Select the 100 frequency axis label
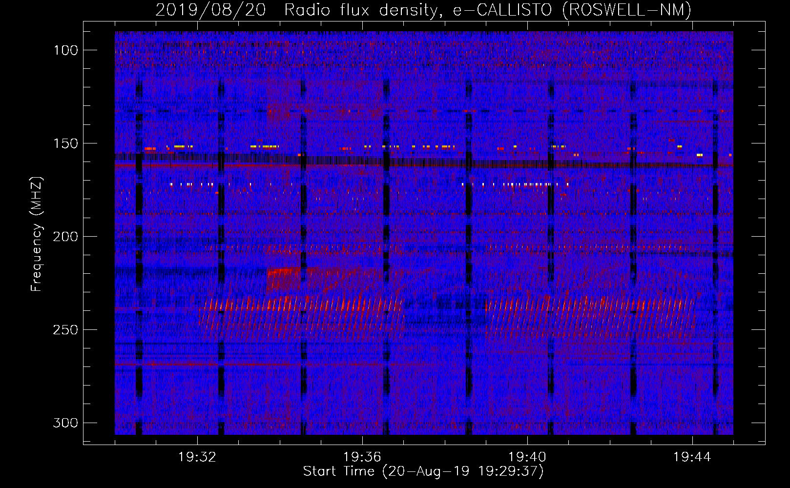This screenshot has width=790, height=488. 66,50
